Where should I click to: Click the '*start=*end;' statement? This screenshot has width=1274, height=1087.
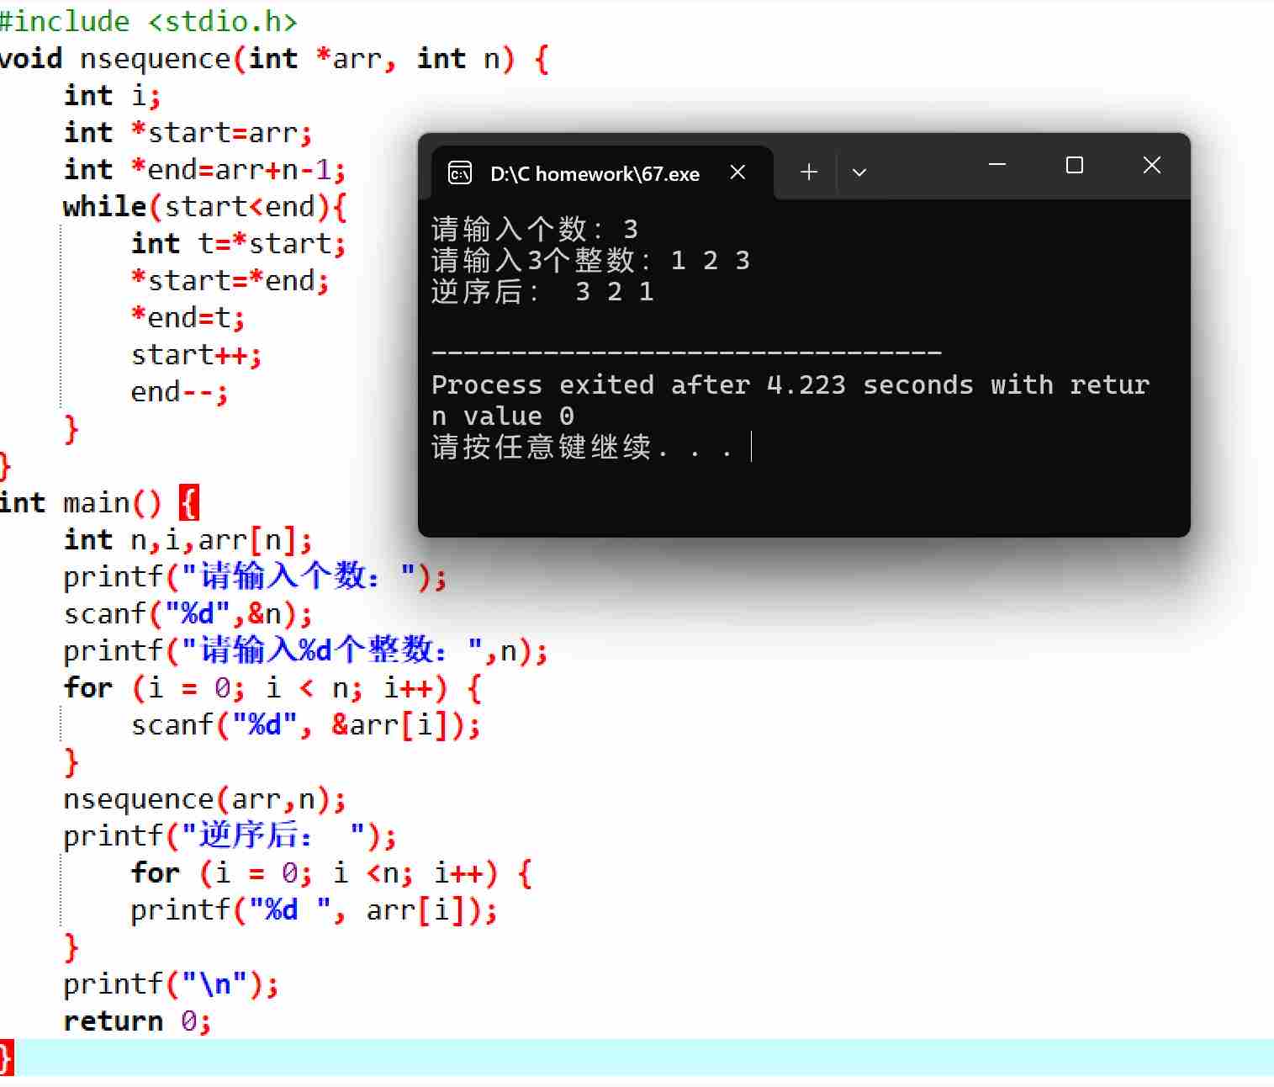(x=230, y=280)
